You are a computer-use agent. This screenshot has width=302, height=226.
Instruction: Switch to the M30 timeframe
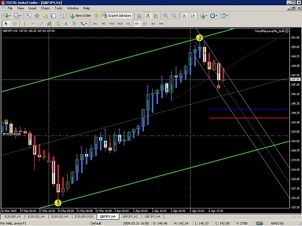[x=120, y=24]
